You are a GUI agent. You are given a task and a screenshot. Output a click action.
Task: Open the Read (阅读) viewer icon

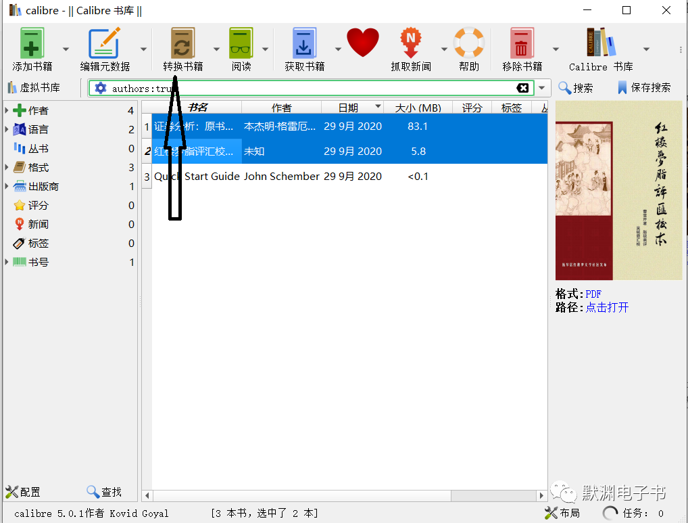coord(241,43)
